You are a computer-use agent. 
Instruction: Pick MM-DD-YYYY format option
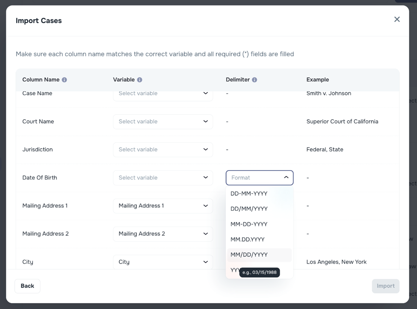pos(249,224)
